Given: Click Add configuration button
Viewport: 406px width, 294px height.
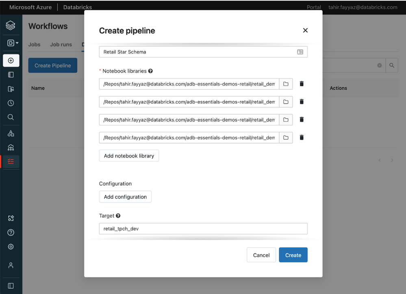Looking at the screenshot, I should tap(125, 197).
